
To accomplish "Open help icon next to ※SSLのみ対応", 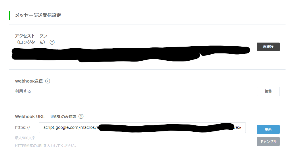I will point(81,116).
